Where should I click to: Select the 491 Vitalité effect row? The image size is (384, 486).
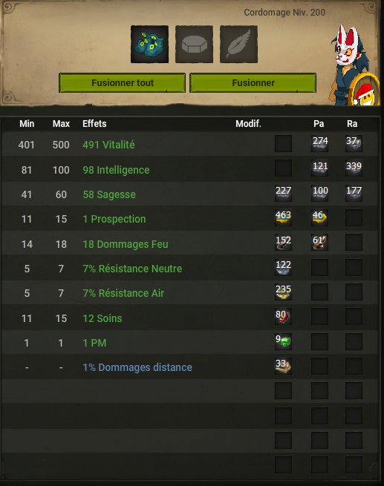189,144
